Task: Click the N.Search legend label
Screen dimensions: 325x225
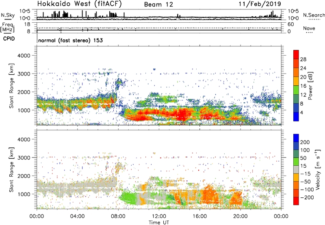Action: click(x=314, y=15)
